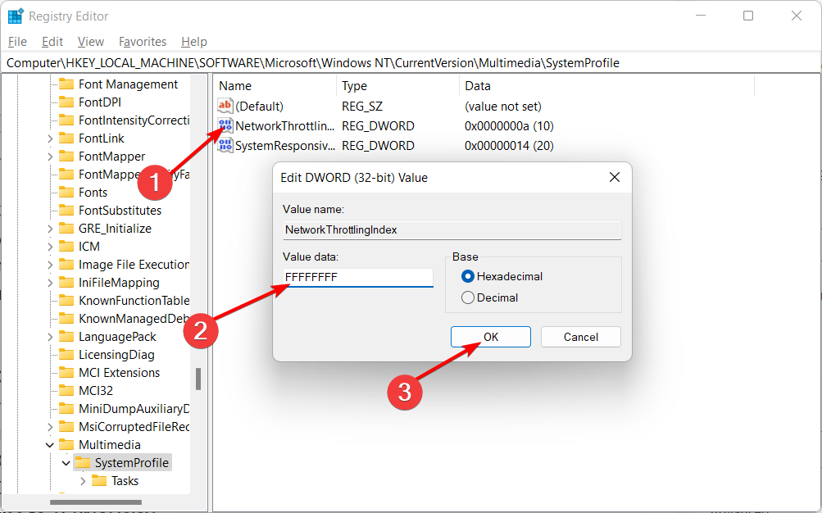Viewport: 822px width, 513px height.
Task: Open the Edit menu
Action: 52,41
